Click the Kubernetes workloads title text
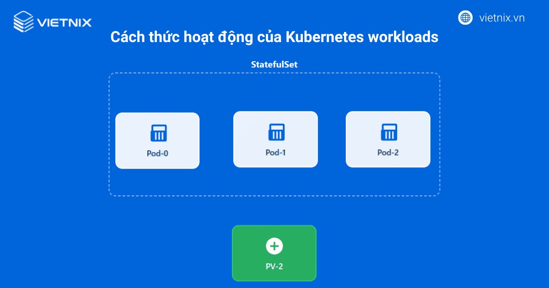Screen dimensions: 549x288 pyautogui.click(x=274, y=37)
